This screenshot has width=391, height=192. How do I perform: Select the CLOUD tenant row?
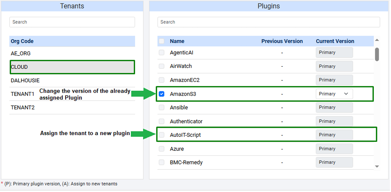(x=72, y=67)
